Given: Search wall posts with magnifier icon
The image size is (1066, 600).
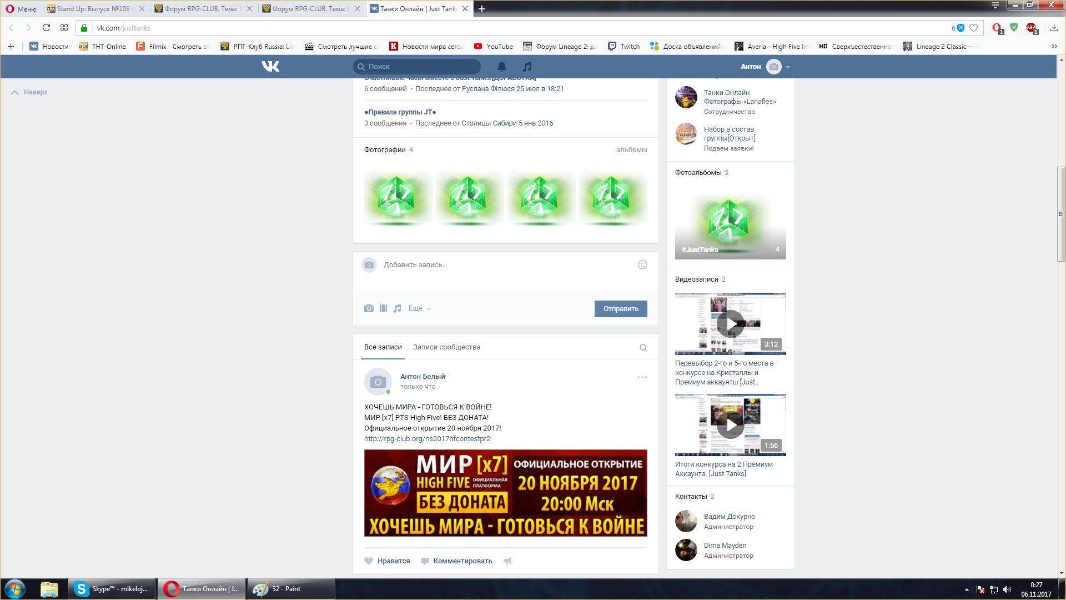Looking at the screenshot, I should pos(643,348).
